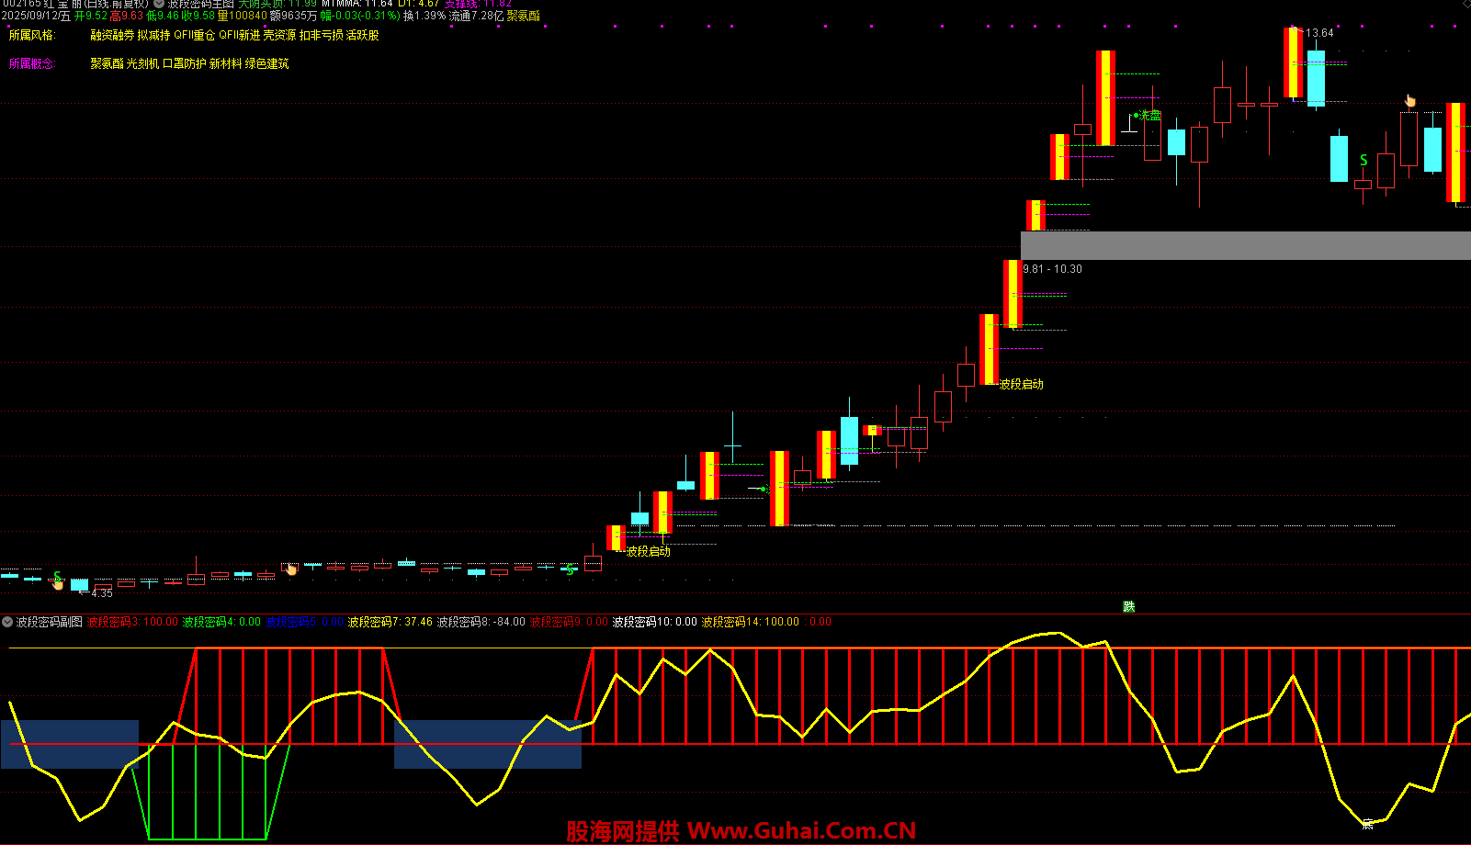
Task: Click the turnover rate 换1.39%
Action: pos(424,16)
